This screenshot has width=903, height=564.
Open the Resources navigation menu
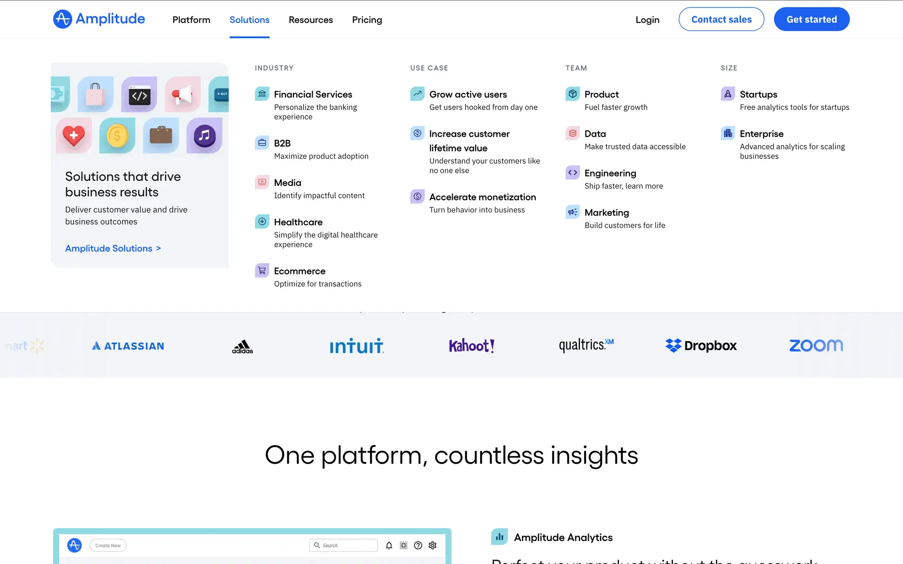pos(310,20)
